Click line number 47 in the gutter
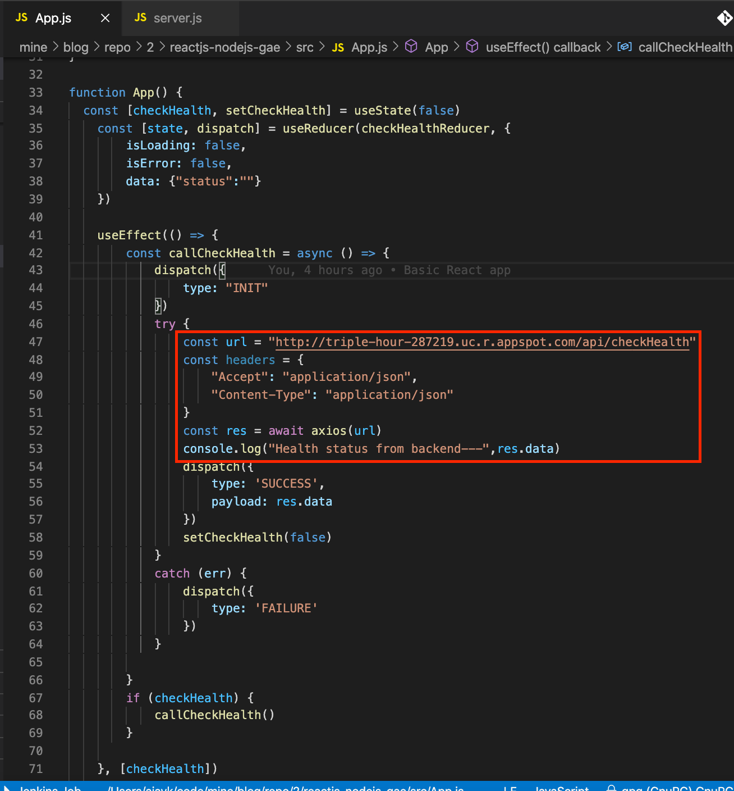734x791 pixels. click(35, 342)
